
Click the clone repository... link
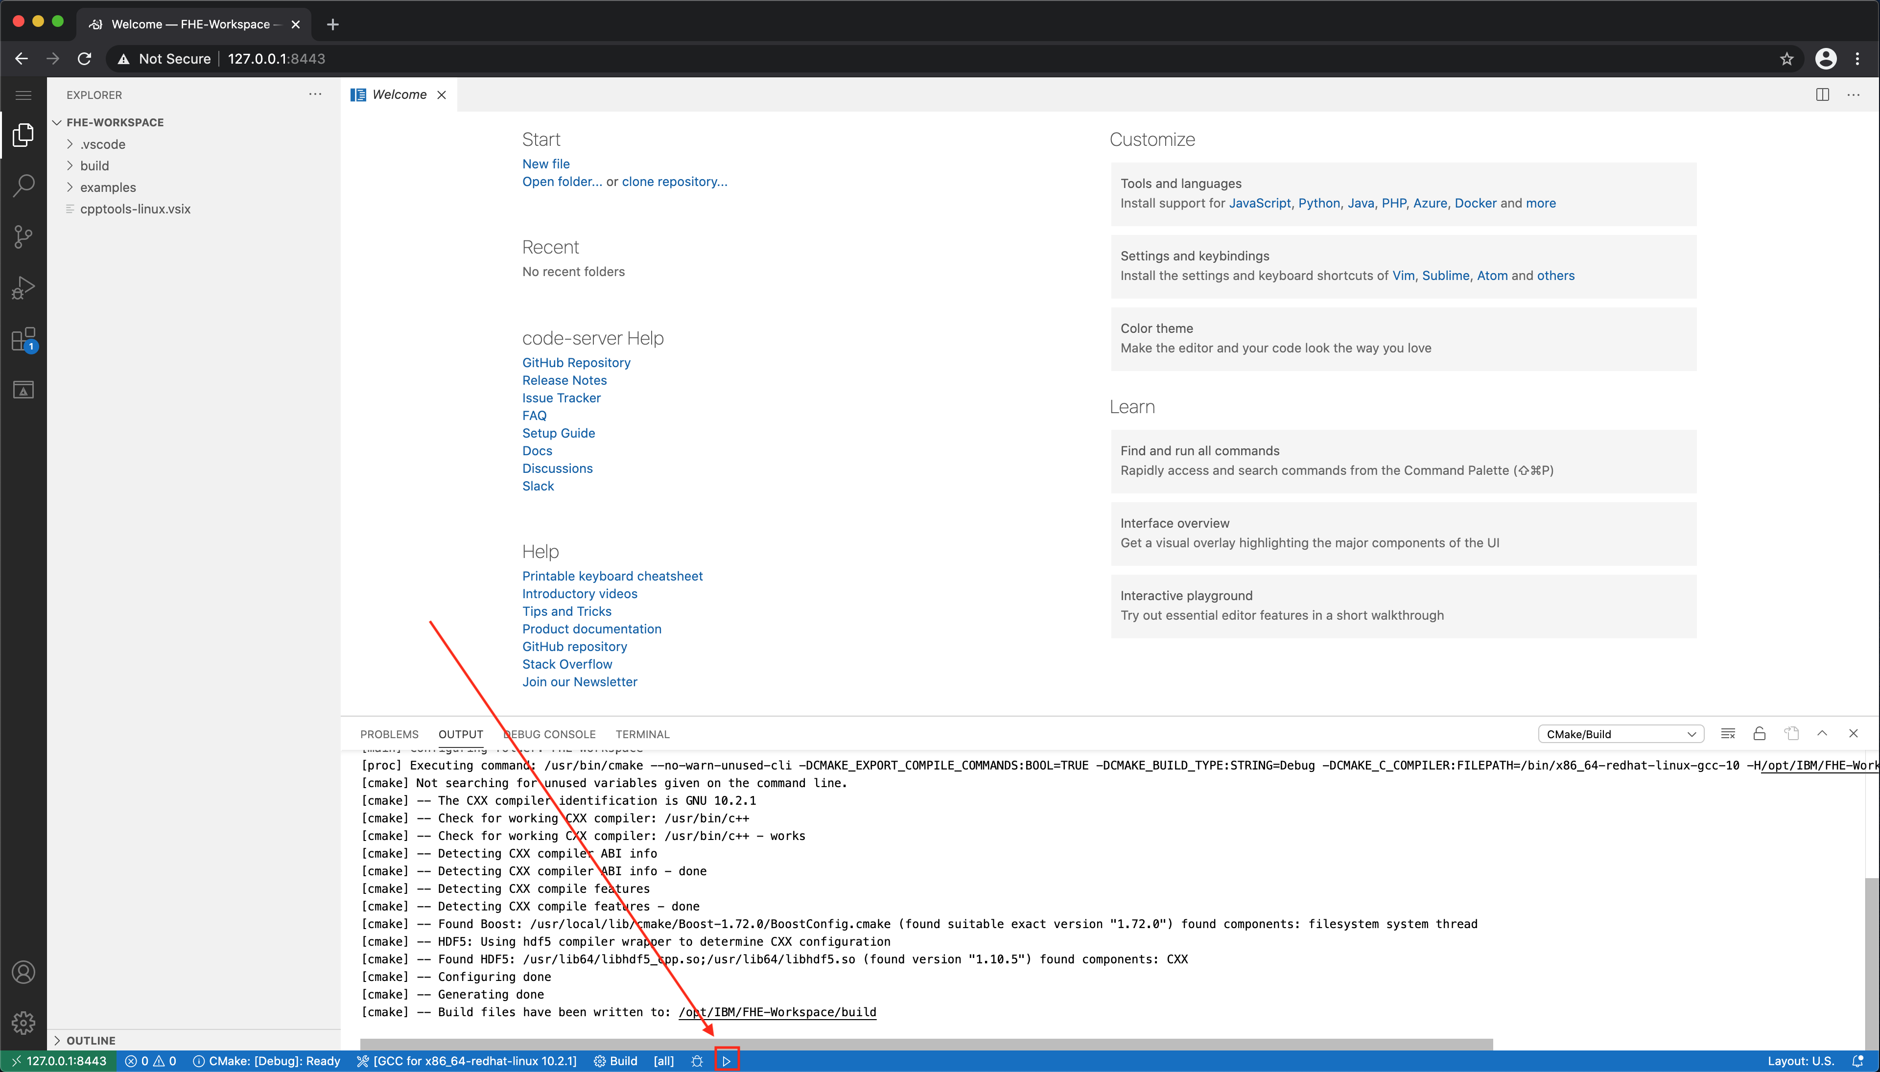675,182
